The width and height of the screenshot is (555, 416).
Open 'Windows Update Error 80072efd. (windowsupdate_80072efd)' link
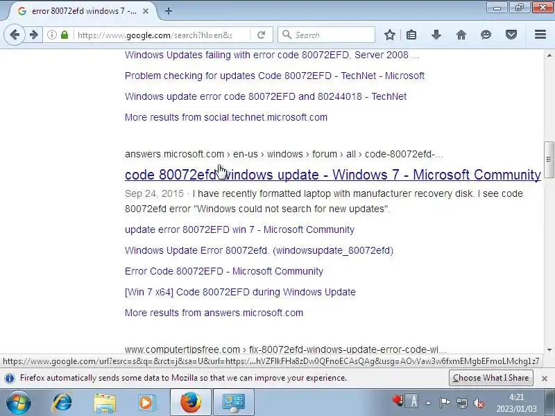pos(259,250)
